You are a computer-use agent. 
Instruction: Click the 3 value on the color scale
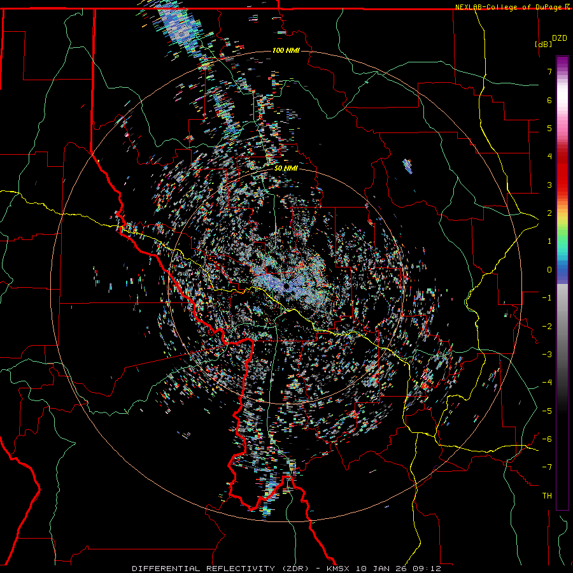coord(549,185)
